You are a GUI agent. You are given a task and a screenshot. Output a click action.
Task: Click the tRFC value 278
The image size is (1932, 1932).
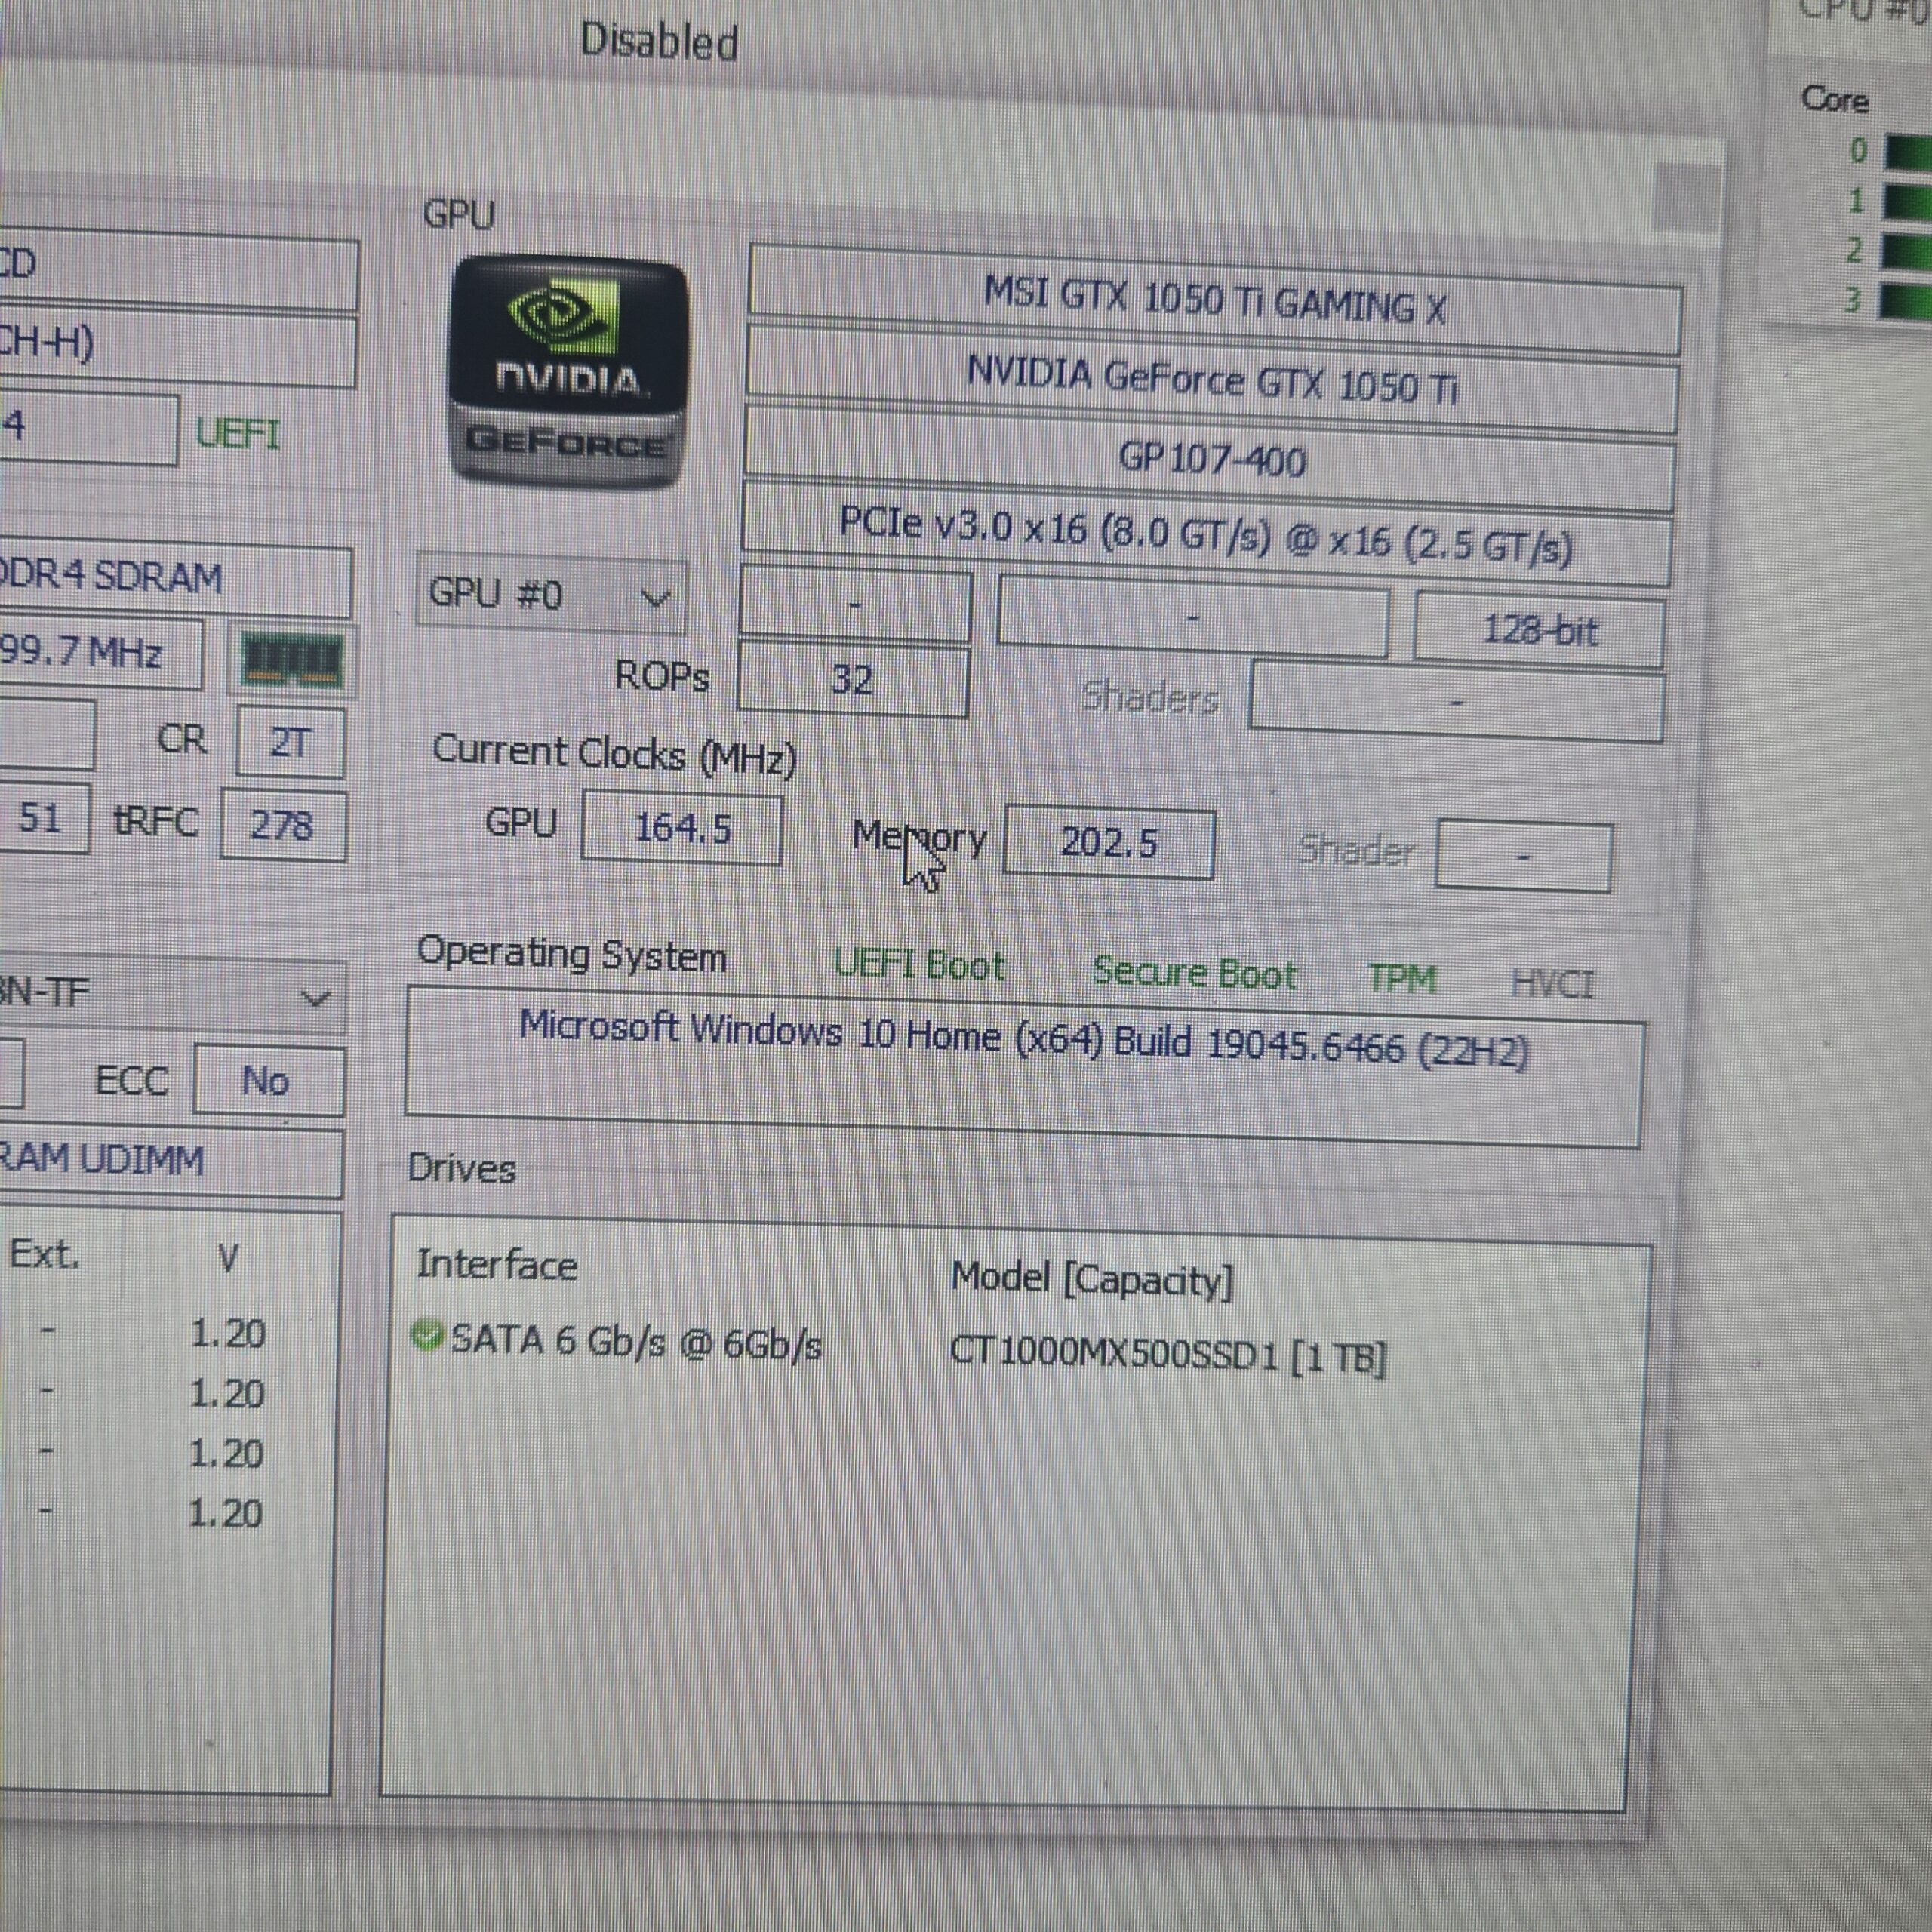[x=284, y=825]
